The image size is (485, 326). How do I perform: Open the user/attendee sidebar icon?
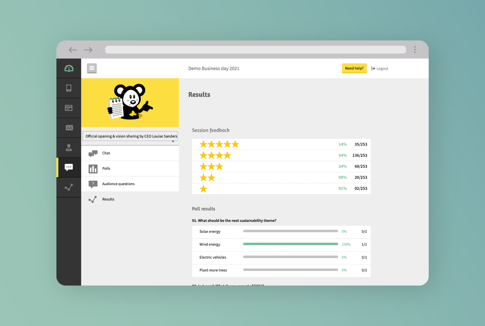pos(69,148)
